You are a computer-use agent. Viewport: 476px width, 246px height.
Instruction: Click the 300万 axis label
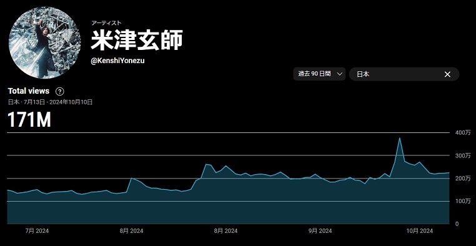click(x=463, y=155)
